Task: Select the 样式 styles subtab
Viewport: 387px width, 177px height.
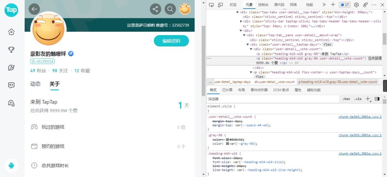Action: coord(213,90)
